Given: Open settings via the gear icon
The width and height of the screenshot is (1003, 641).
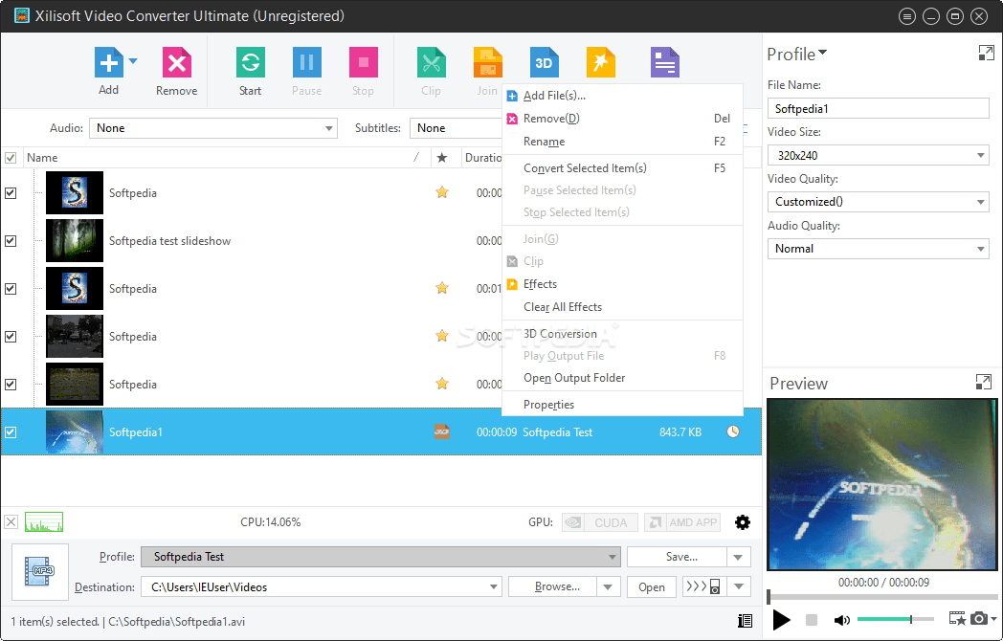Looking at the screenshot, I should (743, 522).
